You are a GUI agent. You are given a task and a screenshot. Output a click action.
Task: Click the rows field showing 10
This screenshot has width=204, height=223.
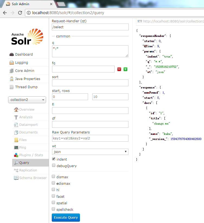tap(110, 97)
